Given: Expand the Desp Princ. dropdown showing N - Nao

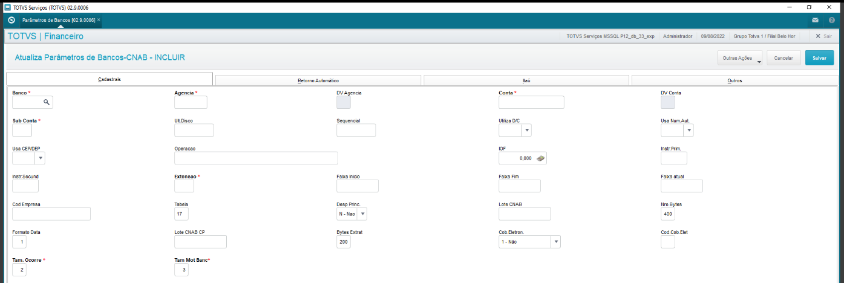Looking at the screenshot, I should click(x=362, y=214).
